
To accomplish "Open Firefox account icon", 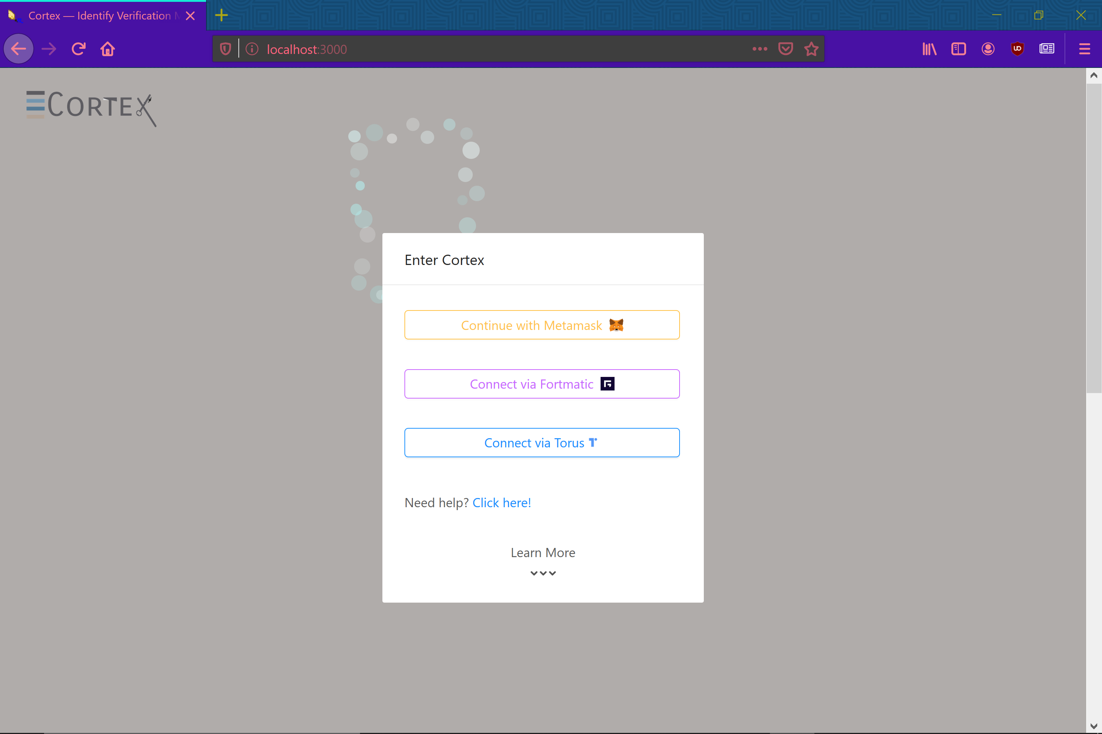I will (x=988, y=49).
